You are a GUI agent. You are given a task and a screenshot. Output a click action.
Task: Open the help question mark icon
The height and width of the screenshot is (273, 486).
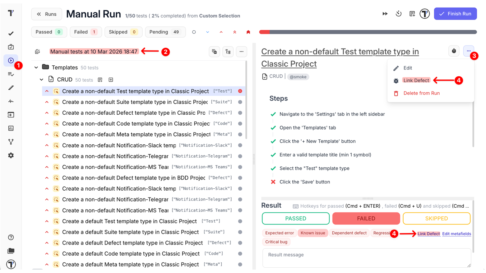coord(11,237)
